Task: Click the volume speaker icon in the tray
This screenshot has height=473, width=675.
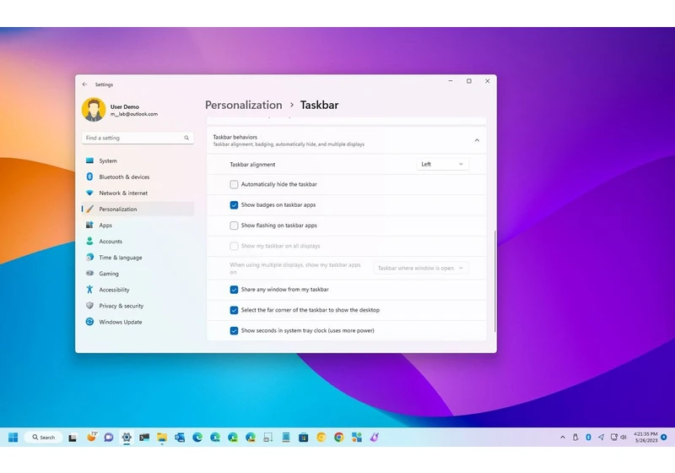Action: point(624,438)
